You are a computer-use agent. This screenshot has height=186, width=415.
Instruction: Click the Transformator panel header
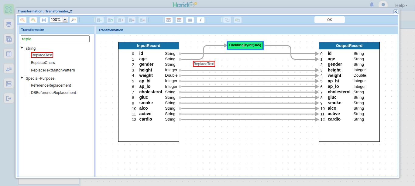(57, 30)
